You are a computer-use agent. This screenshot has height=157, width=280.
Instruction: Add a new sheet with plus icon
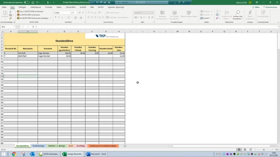pos(125,146)
